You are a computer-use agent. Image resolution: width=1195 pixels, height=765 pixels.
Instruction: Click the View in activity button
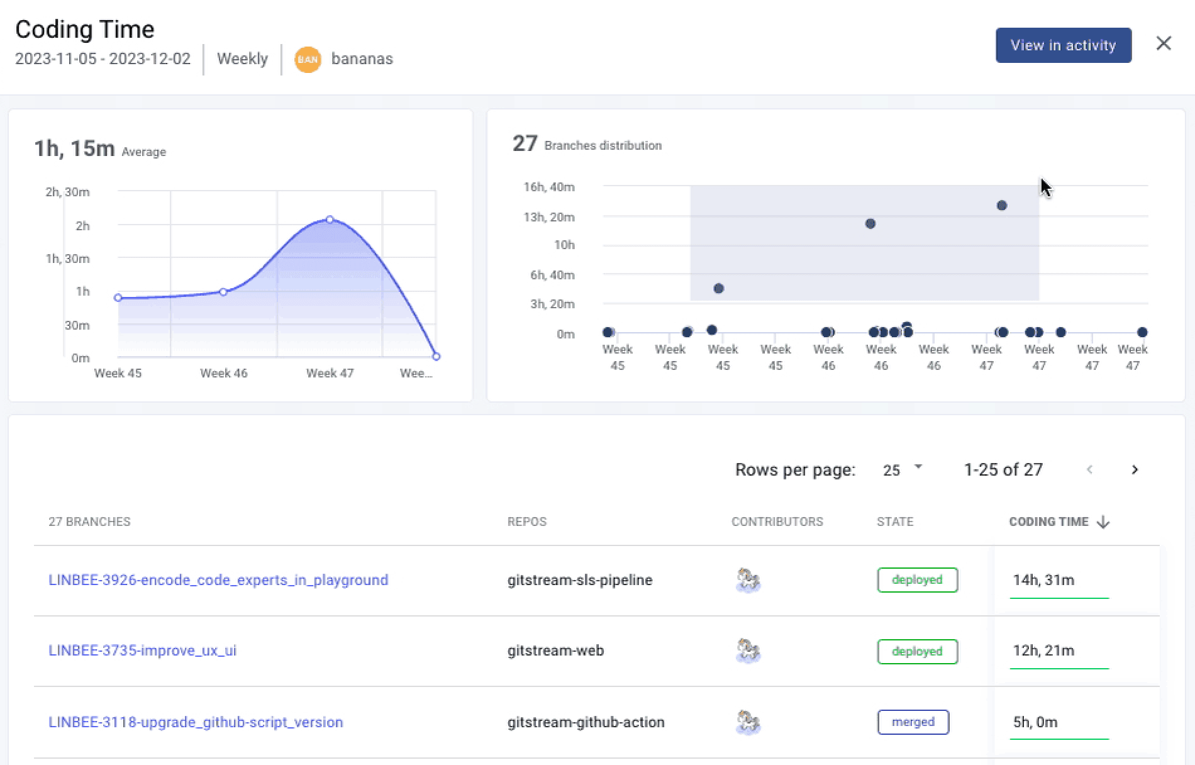tap(1063, 45)
